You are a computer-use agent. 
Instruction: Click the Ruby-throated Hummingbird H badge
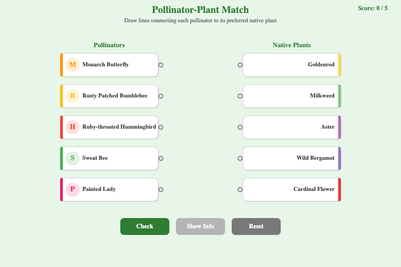pos(73,127)
